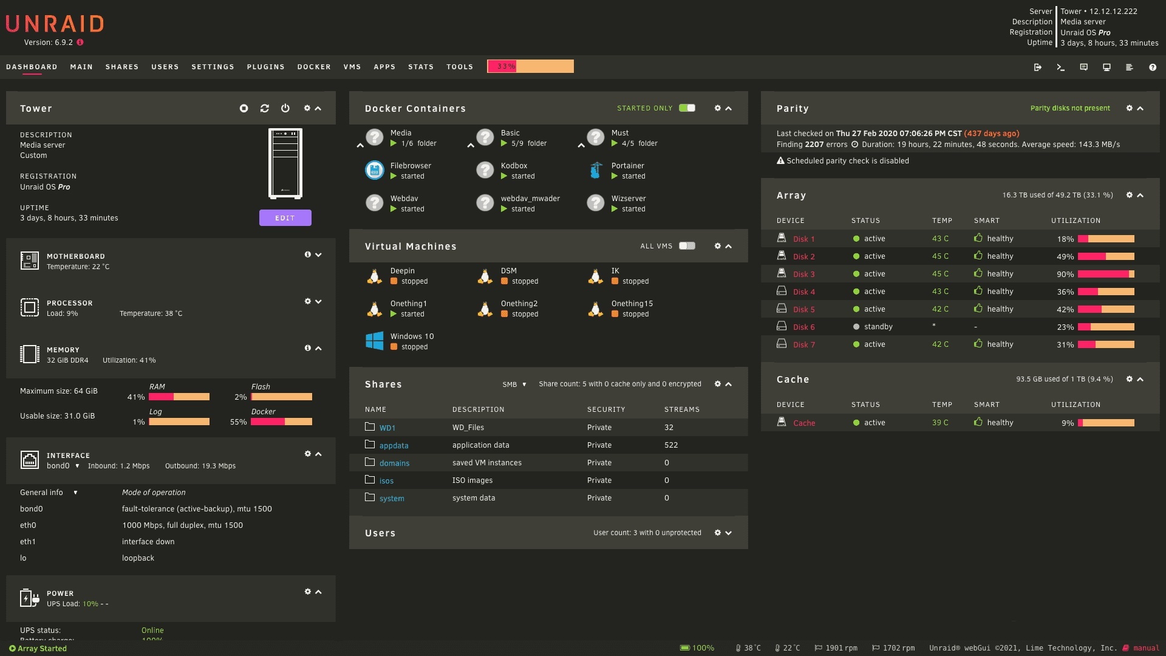Screen dimensions: 1166x656
Task: Click the server tower case image
Action: 285,163
